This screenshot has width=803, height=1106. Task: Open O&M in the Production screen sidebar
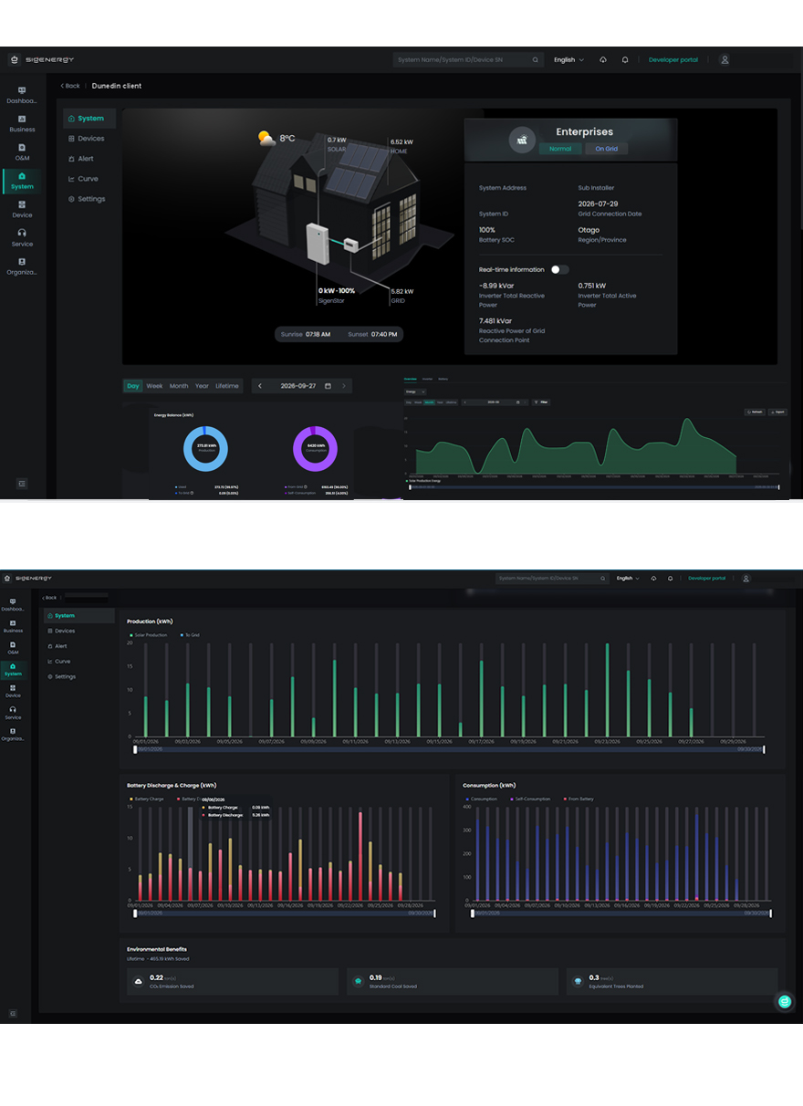coord(13,648)
